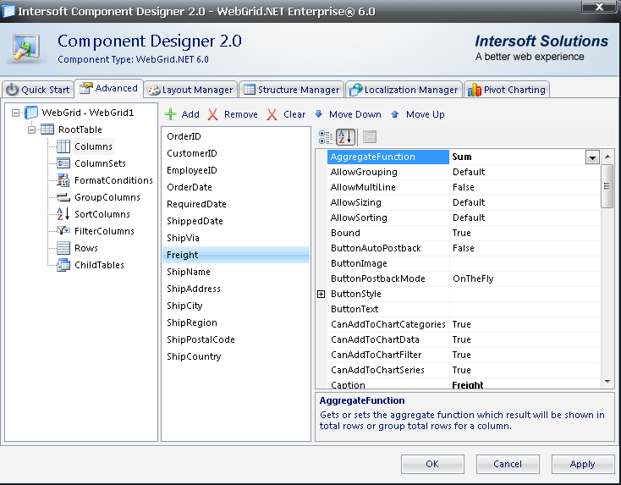Click the Add label in the toolbar
The image size is (621, 485).
click(x=190, y=114)
